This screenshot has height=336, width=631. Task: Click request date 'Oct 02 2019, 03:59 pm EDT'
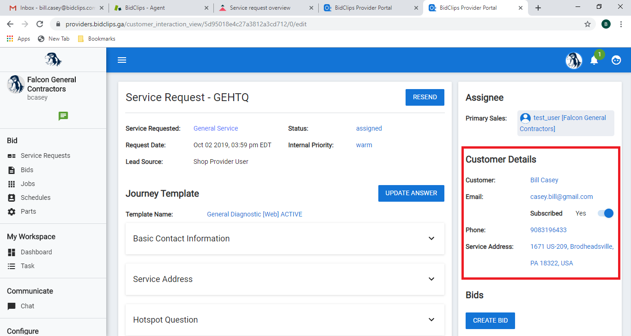tap(232, 145)
